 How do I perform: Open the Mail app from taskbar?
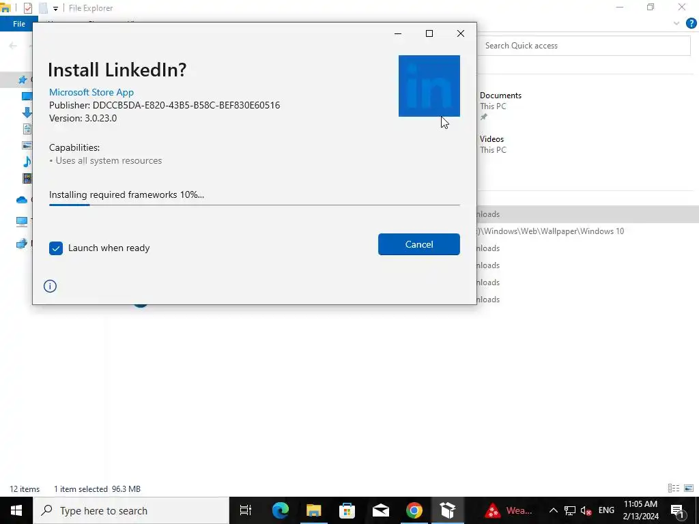pos(381,510)
